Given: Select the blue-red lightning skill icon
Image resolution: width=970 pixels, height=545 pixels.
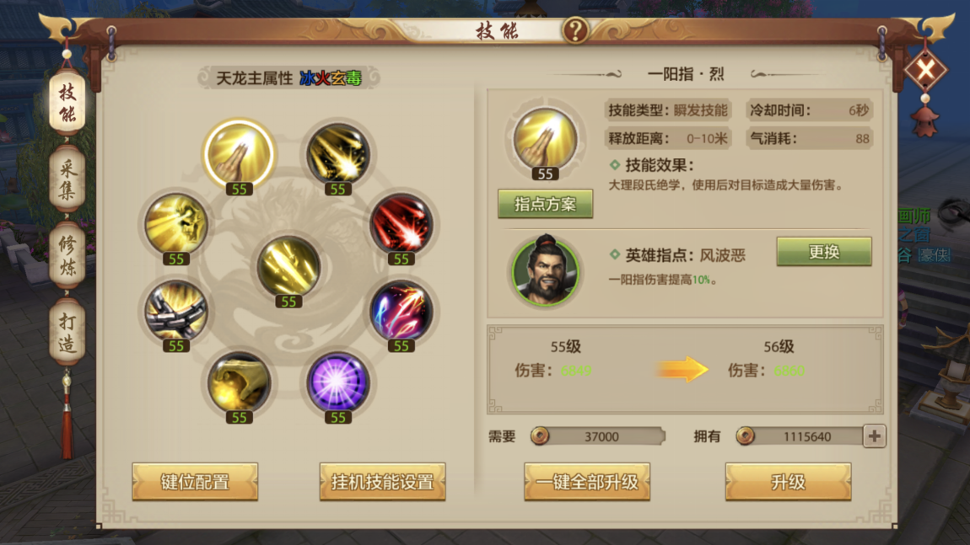Looking at the screenshot, I should [401, 311].
